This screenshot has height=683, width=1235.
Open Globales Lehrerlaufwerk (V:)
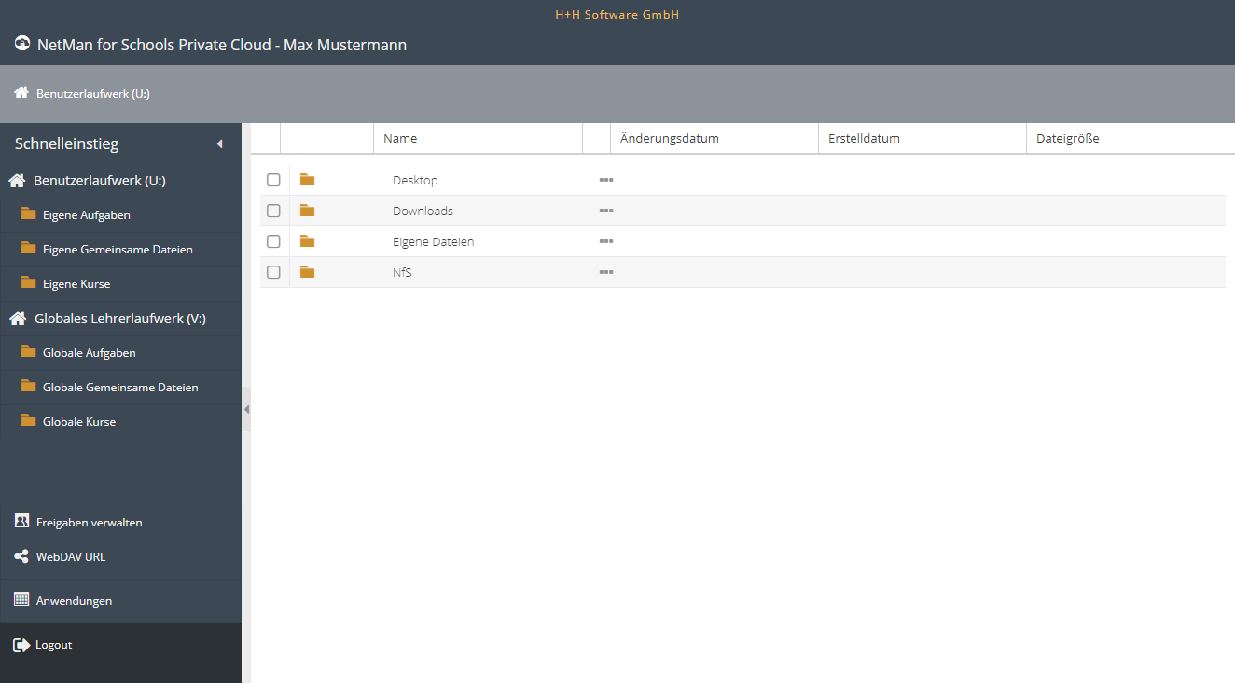click(x=120, y=319)
